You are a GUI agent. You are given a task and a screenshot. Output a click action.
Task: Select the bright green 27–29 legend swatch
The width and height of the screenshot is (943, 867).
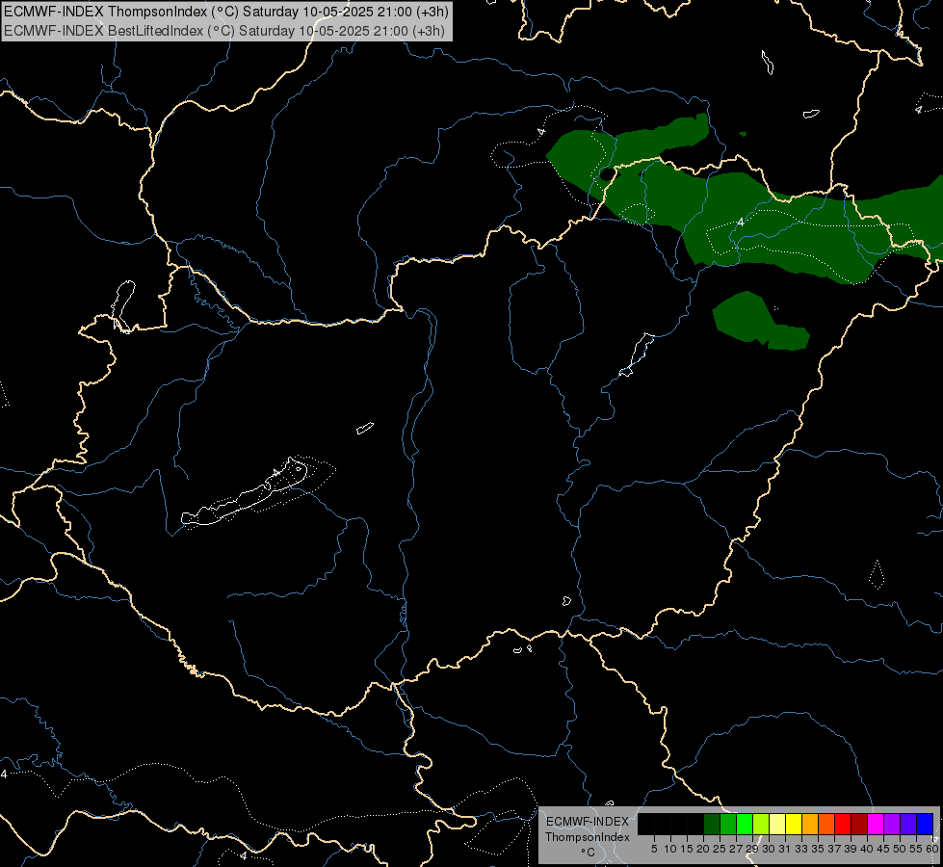coord(745,824)
